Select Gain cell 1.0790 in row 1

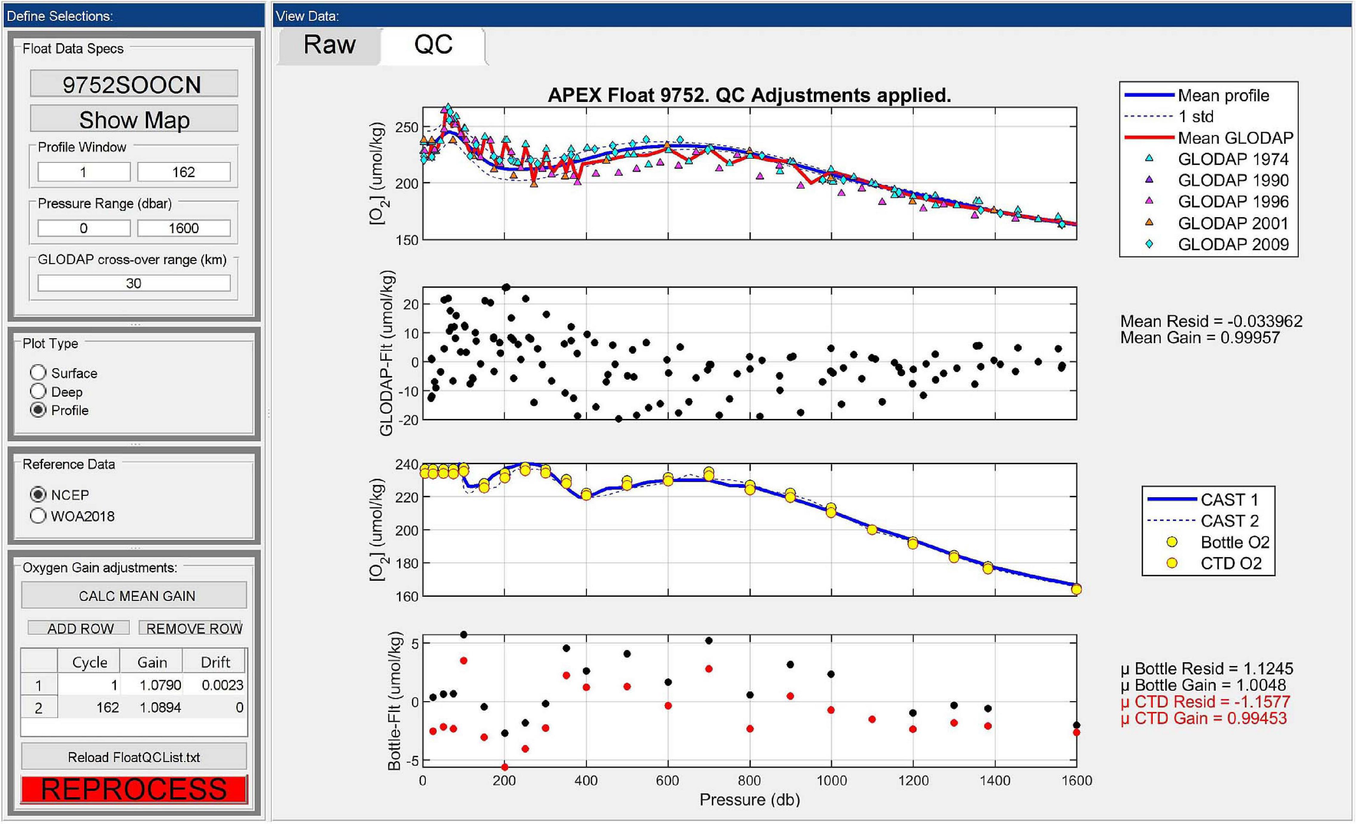coord(152,685)
